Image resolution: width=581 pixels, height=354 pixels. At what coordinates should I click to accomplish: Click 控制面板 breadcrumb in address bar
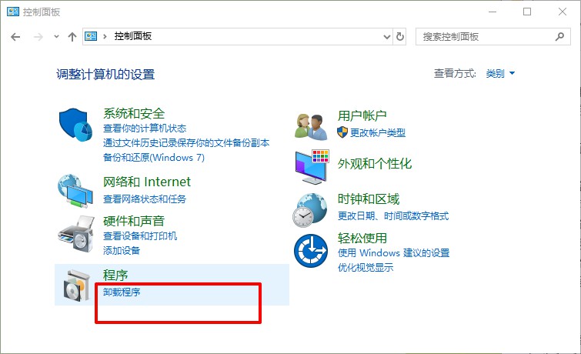tap(133, 36)
